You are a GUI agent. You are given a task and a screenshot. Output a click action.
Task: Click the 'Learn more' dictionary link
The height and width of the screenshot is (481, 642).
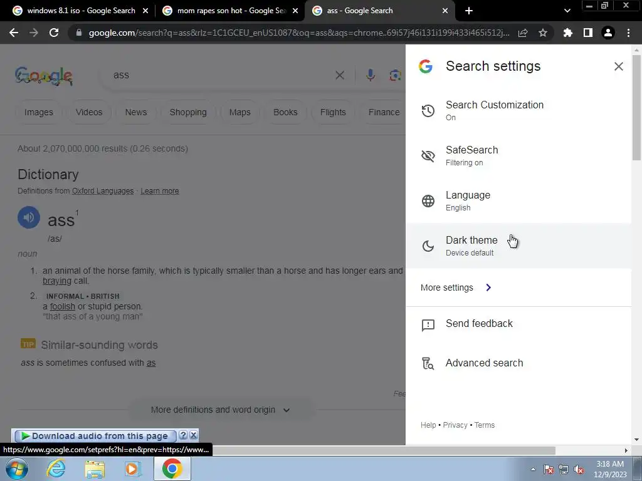pyautogui.click(x=160, y=191)
